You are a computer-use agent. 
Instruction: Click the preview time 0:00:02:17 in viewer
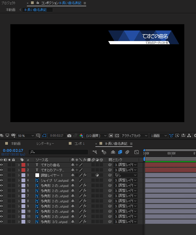tap(57, 135)
